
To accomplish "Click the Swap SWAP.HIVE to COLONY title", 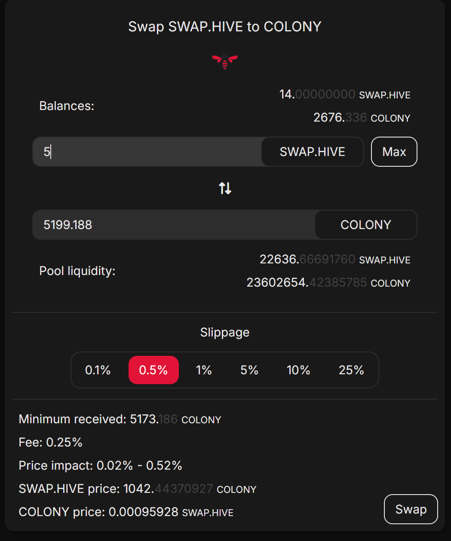I will [x=225, y=27].
